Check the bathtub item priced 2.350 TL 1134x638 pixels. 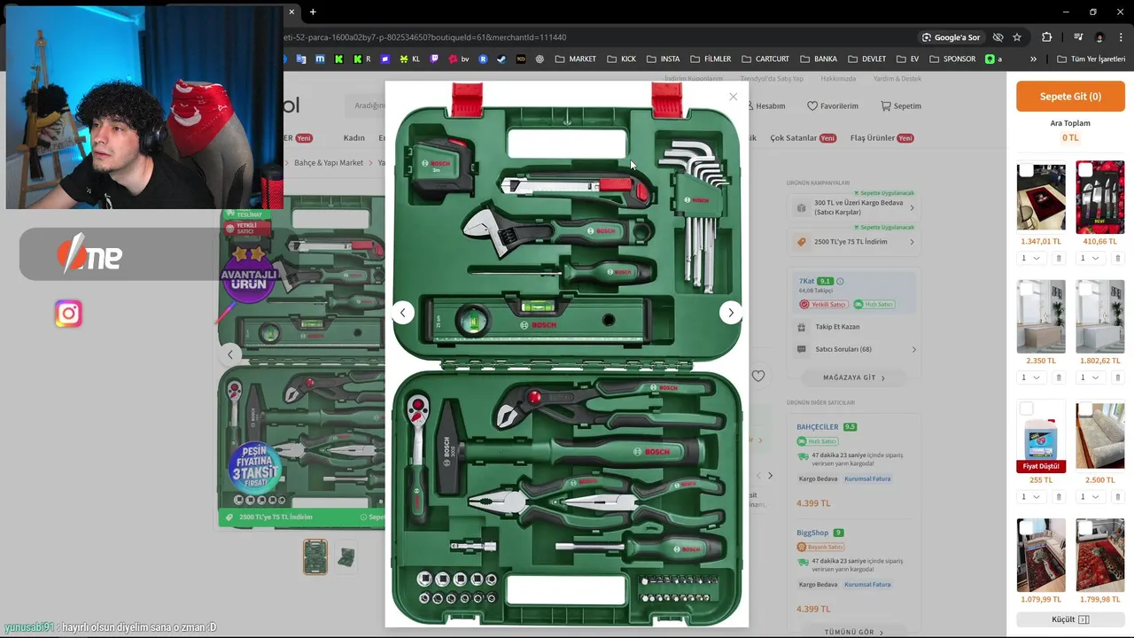(x=1026, y=289)
